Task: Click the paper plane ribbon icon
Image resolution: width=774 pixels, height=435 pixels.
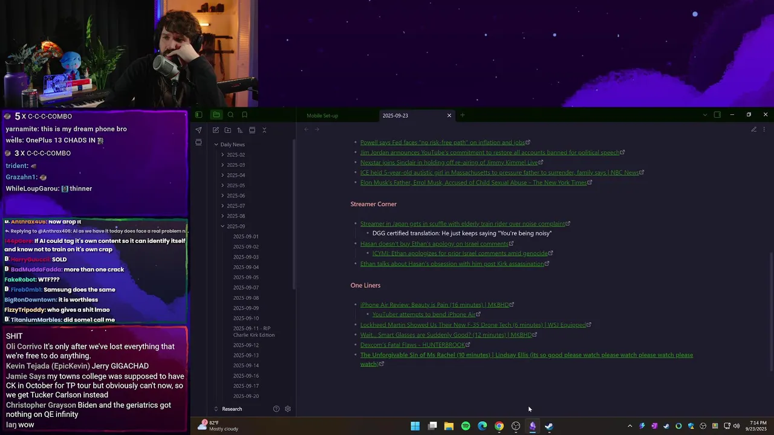Action: [x=198, y=130]
